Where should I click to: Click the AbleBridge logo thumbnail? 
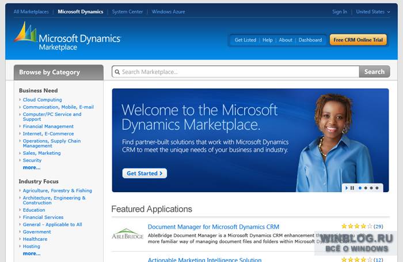[x=127, y=234]
